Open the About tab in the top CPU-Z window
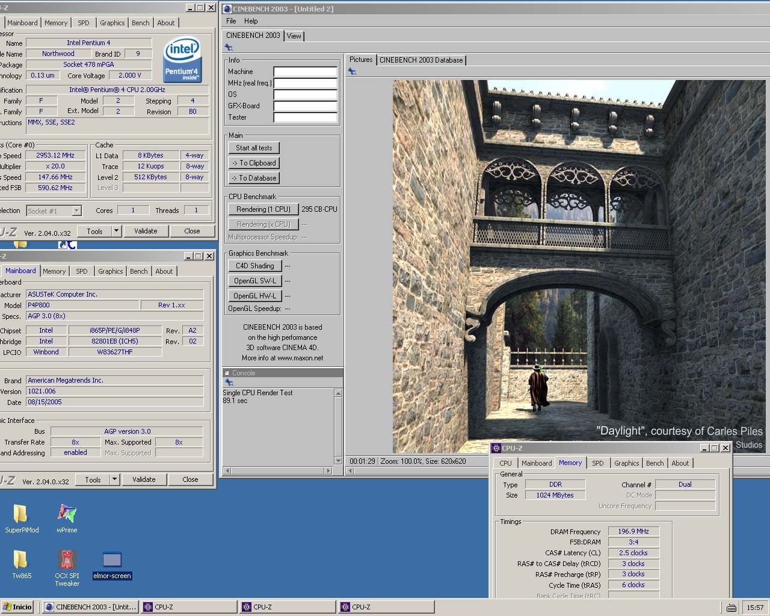This screenshot has width=770, height=616. (166, 23)
